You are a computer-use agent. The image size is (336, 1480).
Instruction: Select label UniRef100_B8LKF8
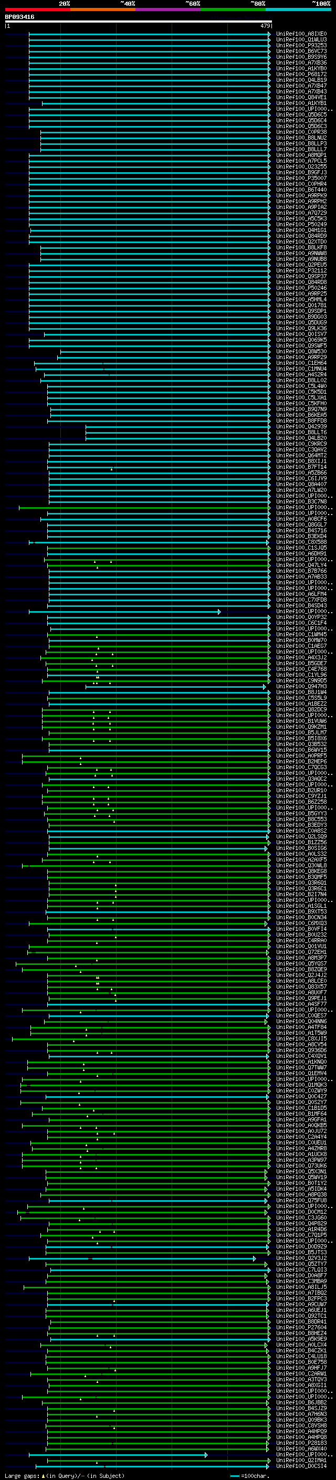(301, 248)
